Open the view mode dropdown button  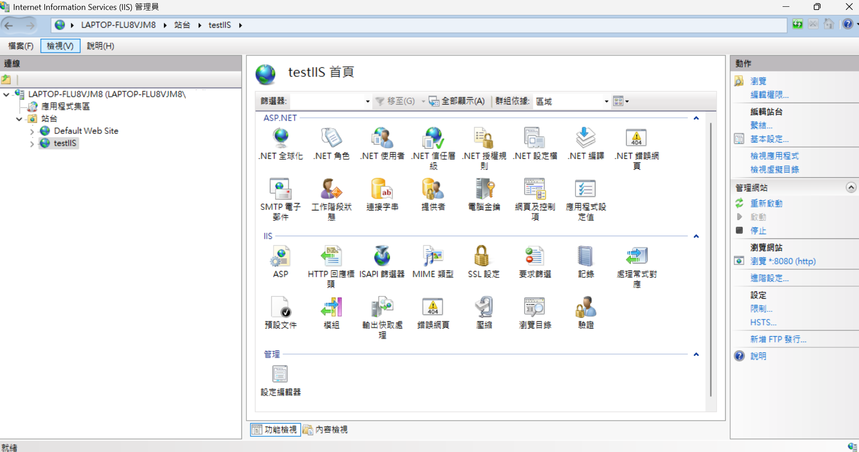pyautogui.click(x=621, y=101)
